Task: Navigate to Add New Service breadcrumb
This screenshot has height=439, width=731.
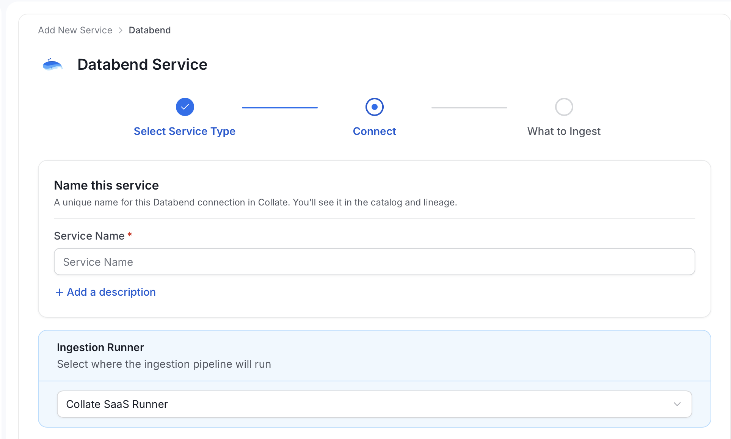Action: pos(75,30)
